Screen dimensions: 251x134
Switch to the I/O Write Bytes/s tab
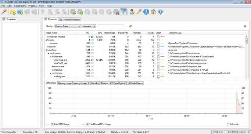[x=135, y=83]
